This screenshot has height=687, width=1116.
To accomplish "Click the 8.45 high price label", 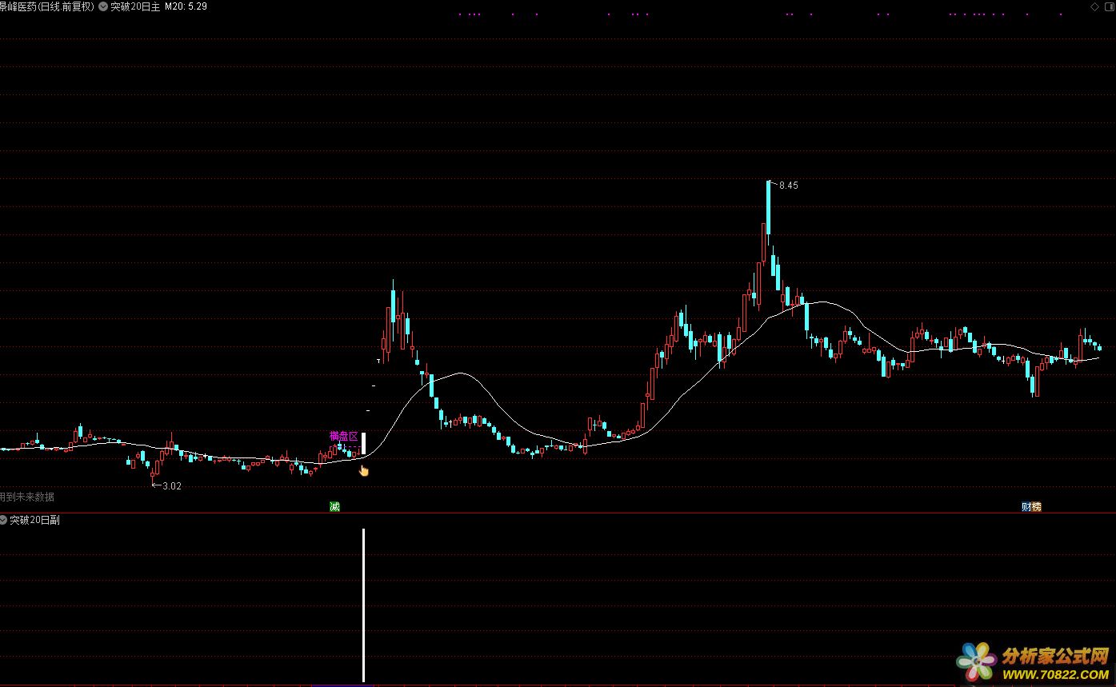I will pyautogui.click(x=788, y=186).
